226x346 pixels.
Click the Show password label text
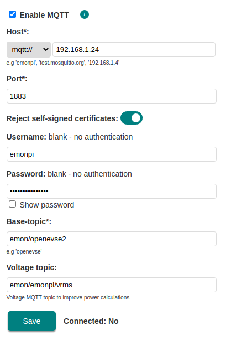pyautogui.click(x=47, y=205)
